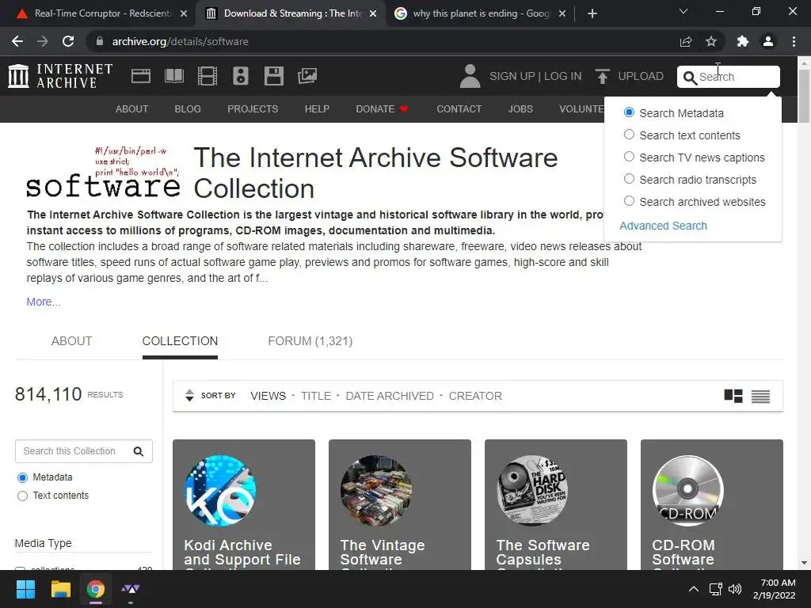Image resolution: width=811 pixels, height=608 pixels.
Task: Click the page vertical scrollbar thumb
Action: [x=804, y=96]
